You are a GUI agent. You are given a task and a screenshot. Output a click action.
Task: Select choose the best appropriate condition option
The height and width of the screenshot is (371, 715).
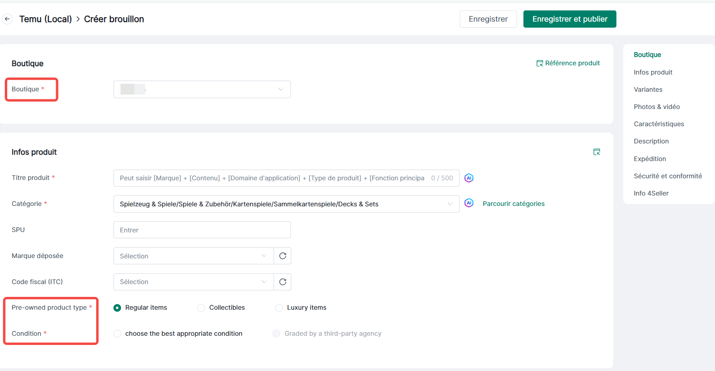117,334
